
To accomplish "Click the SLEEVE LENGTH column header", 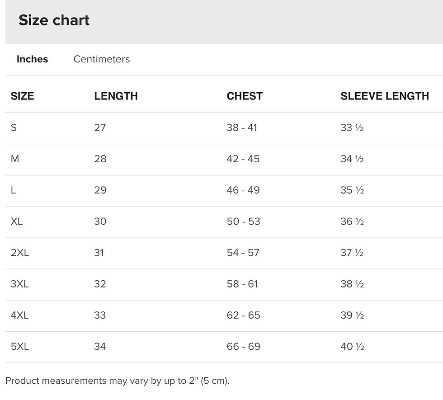I will [x=385, y=96].
